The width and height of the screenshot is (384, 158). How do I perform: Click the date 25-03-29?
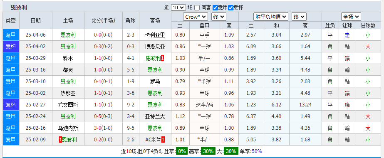[36, 58]
